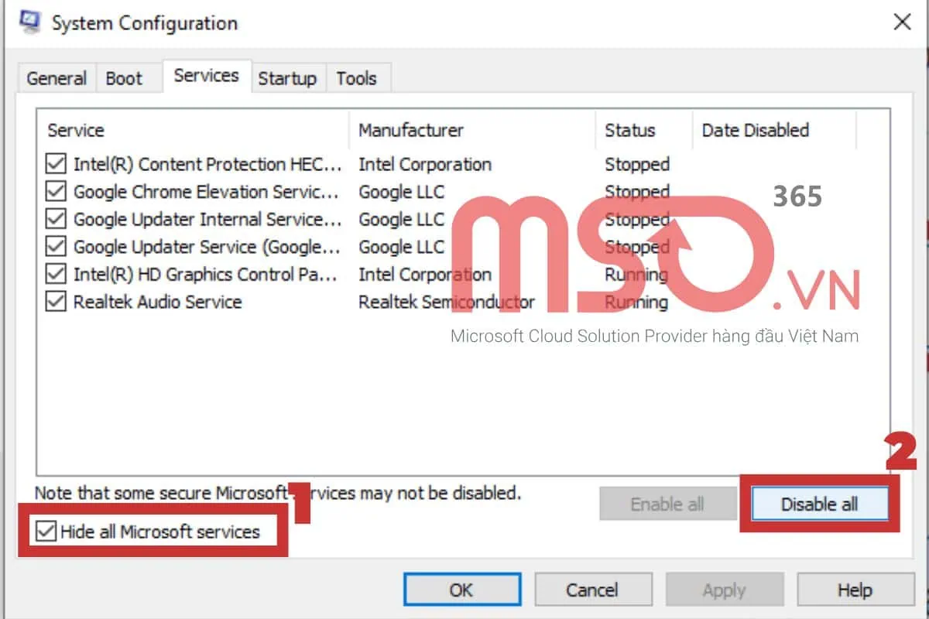Disable Intel(R) HD Graphics Control Panel service
This screenshot has width=929, height=619.
(55, 274)
